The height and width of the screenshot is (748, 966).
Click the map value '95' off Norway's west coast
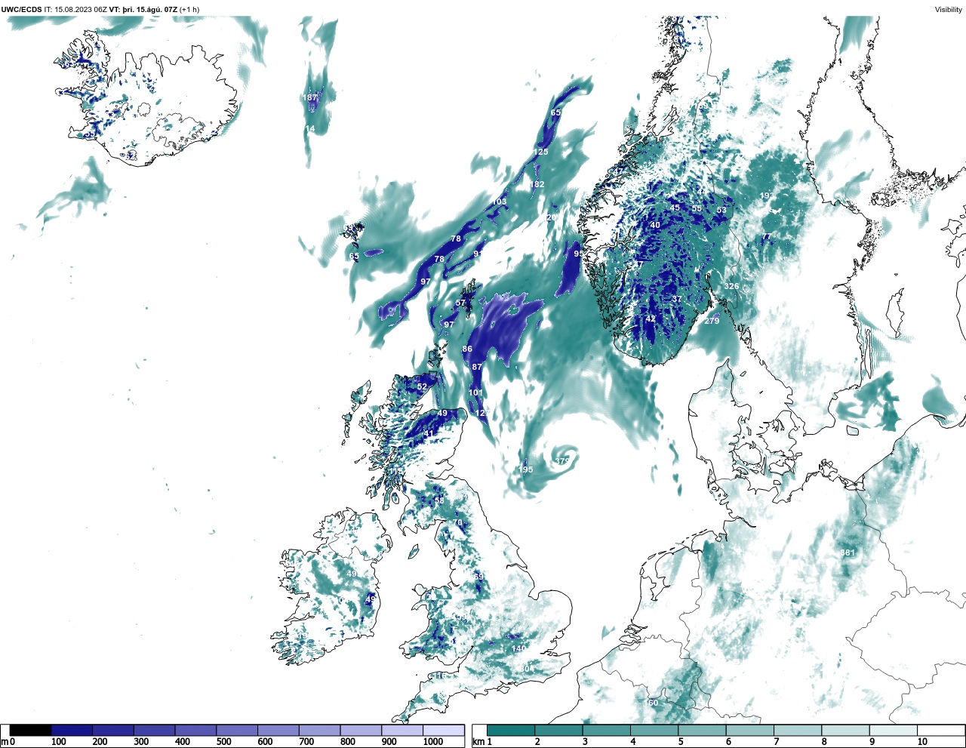[x=578, y=254]
